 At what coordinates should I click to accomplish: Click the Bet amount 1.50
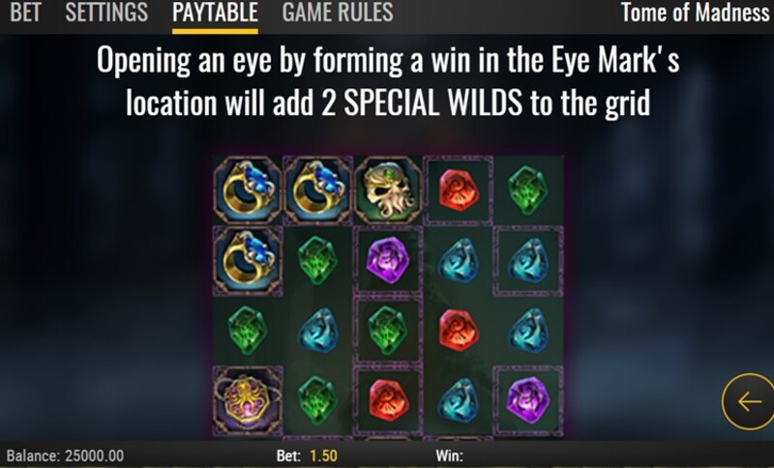pyautogui.click(x=323, y=455)
